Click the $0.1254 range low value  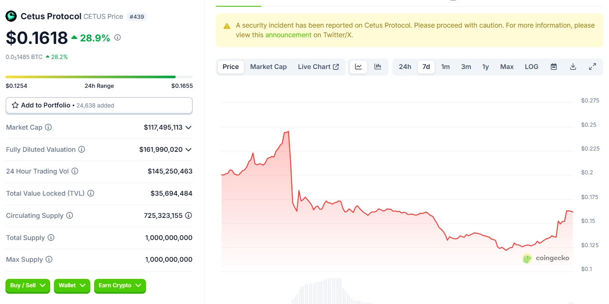[x=16, y=86]
